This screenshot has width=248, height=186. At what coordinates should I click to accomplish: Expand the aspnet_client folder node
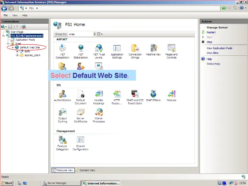coord(17,55)
